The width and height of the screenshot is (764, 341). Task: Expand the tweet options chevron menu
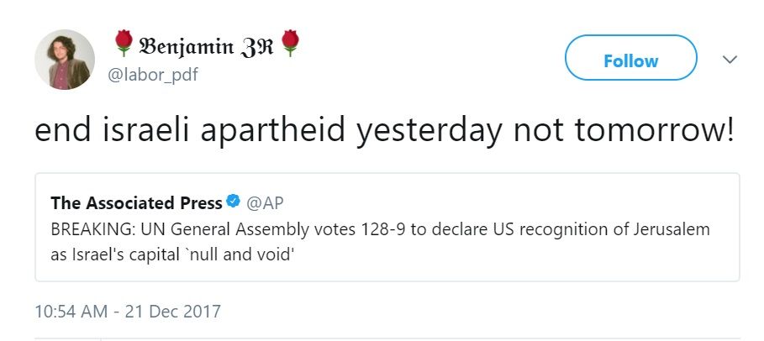pyautogui.click(x=730, y=60)
